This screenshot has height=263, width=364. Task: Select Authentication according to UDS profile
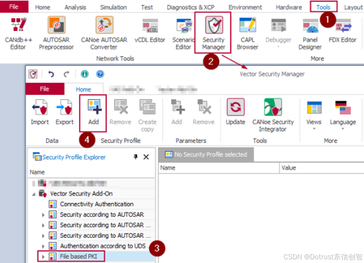point(103,246)
